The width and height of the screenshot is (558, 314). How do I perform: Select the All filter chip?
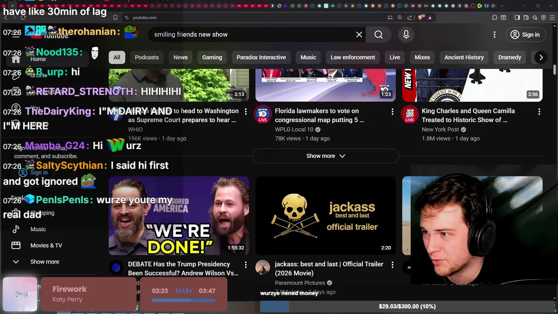[x=117, y=57]
